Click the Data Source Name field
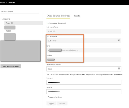The image size is (129, 108). coord(84,31)
